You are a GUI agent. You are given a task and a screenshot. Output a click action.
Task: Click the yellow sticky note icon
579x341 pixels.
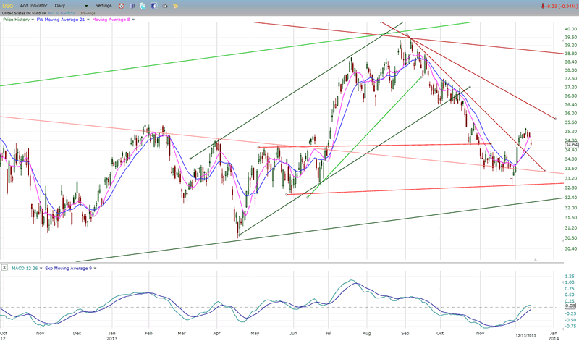[x=176, y=6]
